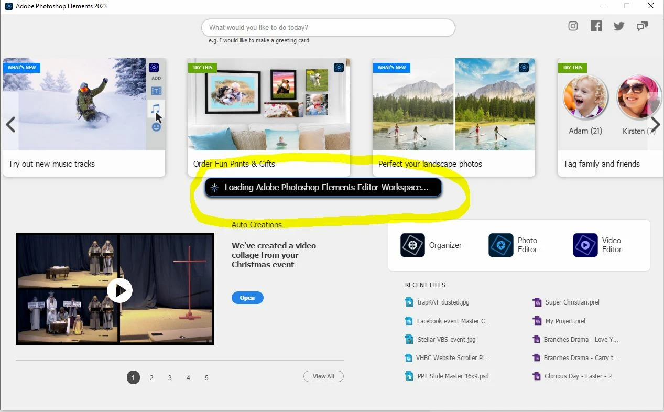Image resolution: width=664 pixels, height=412 pixels.
Task: Go to Auto Creations page 4
Action: pyautogui.click(x=188, y=377)
